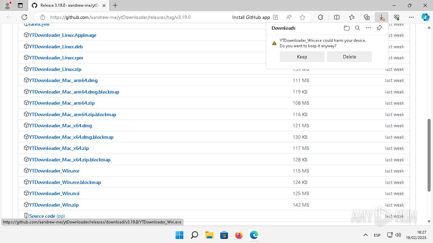
Task: Delete the flagged YTDownloader_Win.exe download
Action: click(349, 57)
